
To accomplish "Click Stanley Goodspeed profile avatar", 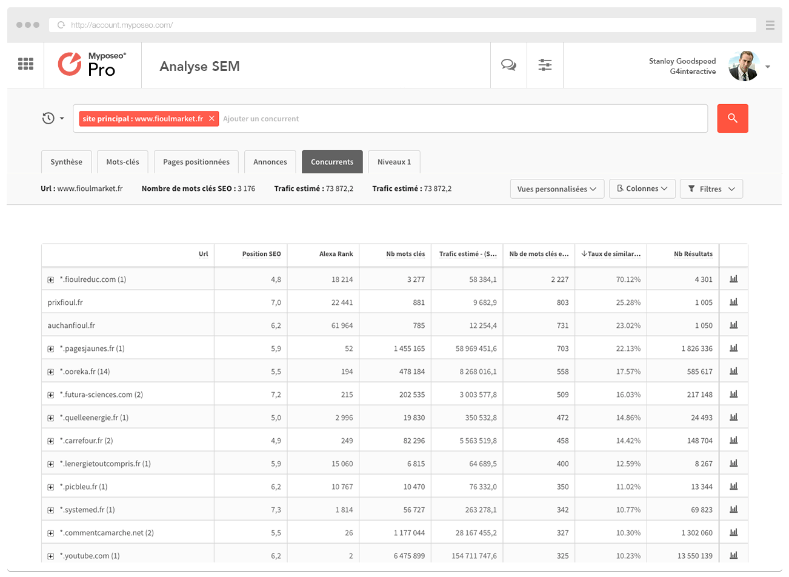I will pos(744,65).
